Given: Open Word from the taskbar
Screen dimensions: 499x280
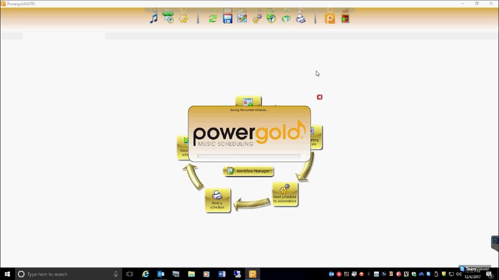Looking at the screenshot, I should pyautogui.click(x=222, y=274).
